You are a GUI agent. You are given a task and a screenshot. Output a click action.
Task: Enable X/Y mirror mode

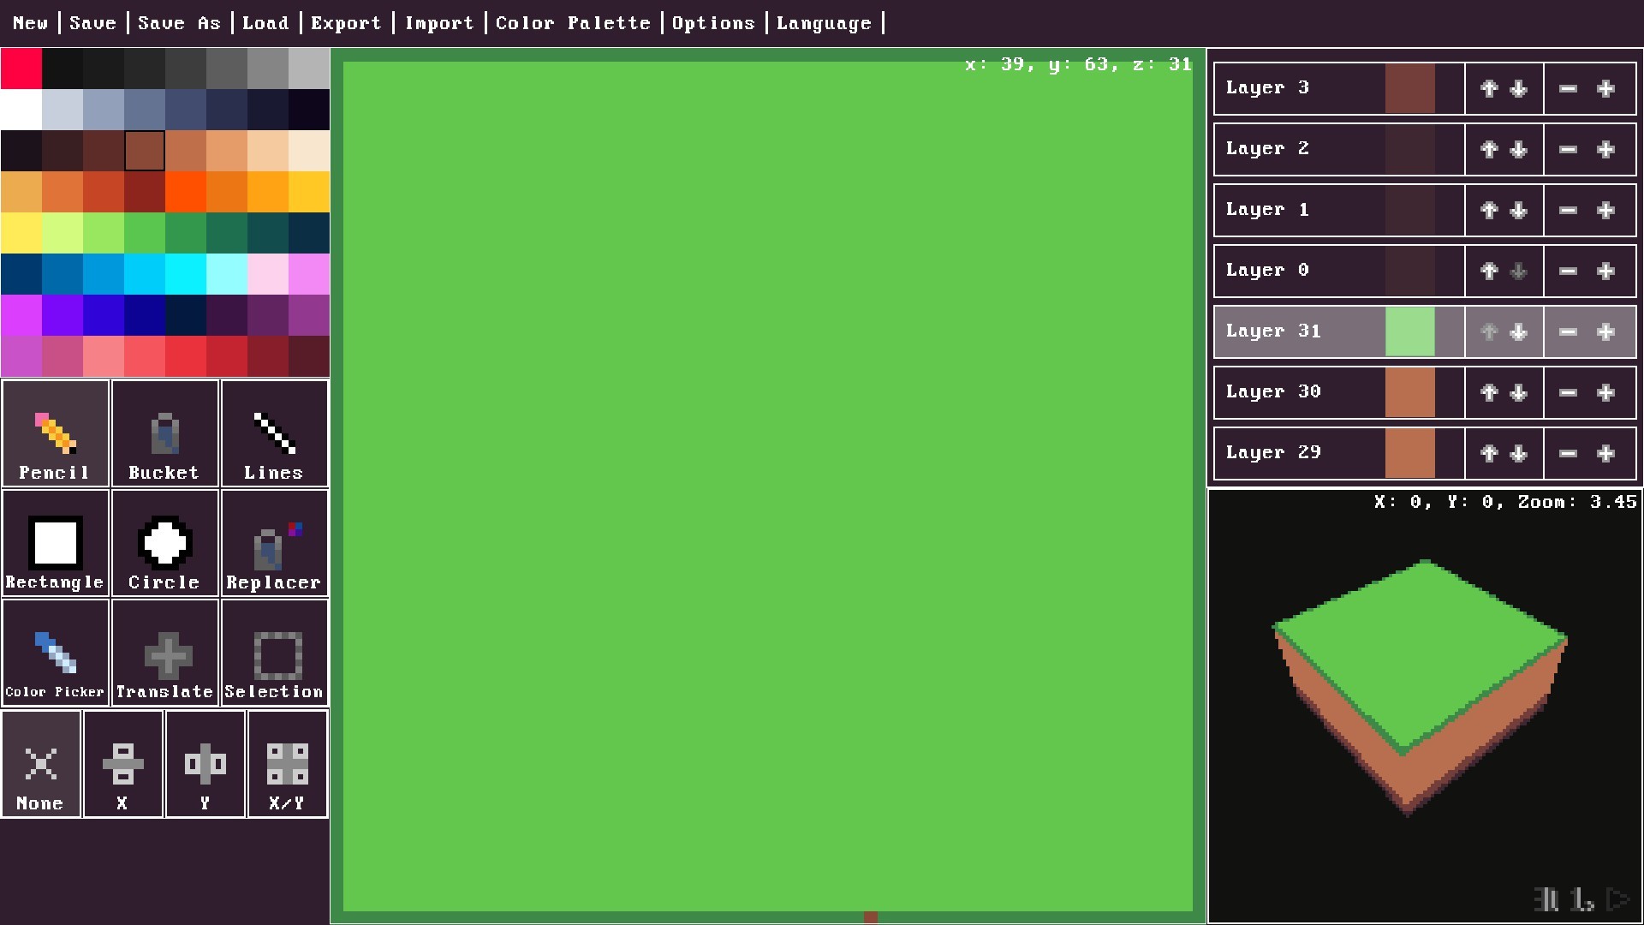tap(287, 763)
